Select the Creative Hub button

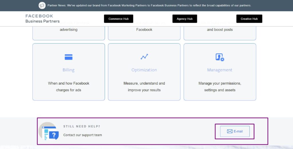tap(249, 19)
